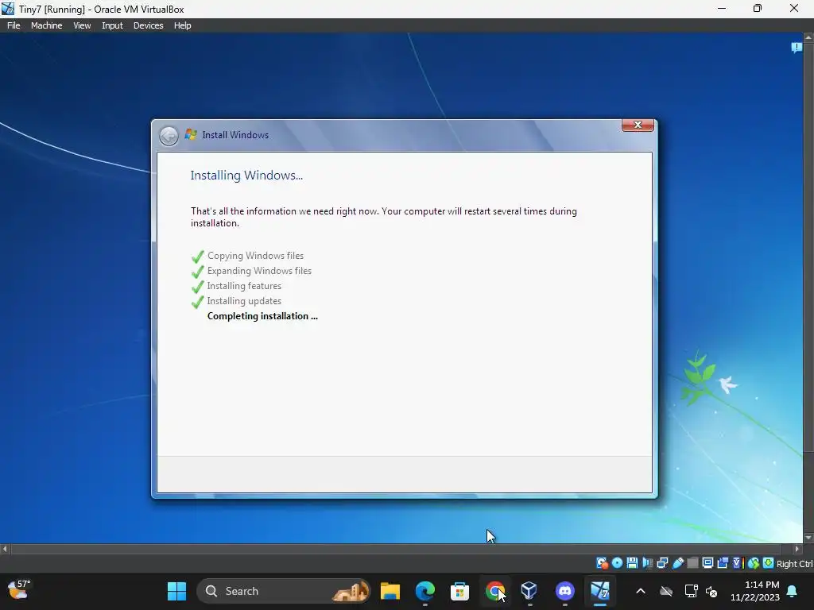Image resolution: width=814 pixels, height=610 pixels.
Task: Open VirtualBox Manager from the taskbar
Action: click(x=529, y=591)
